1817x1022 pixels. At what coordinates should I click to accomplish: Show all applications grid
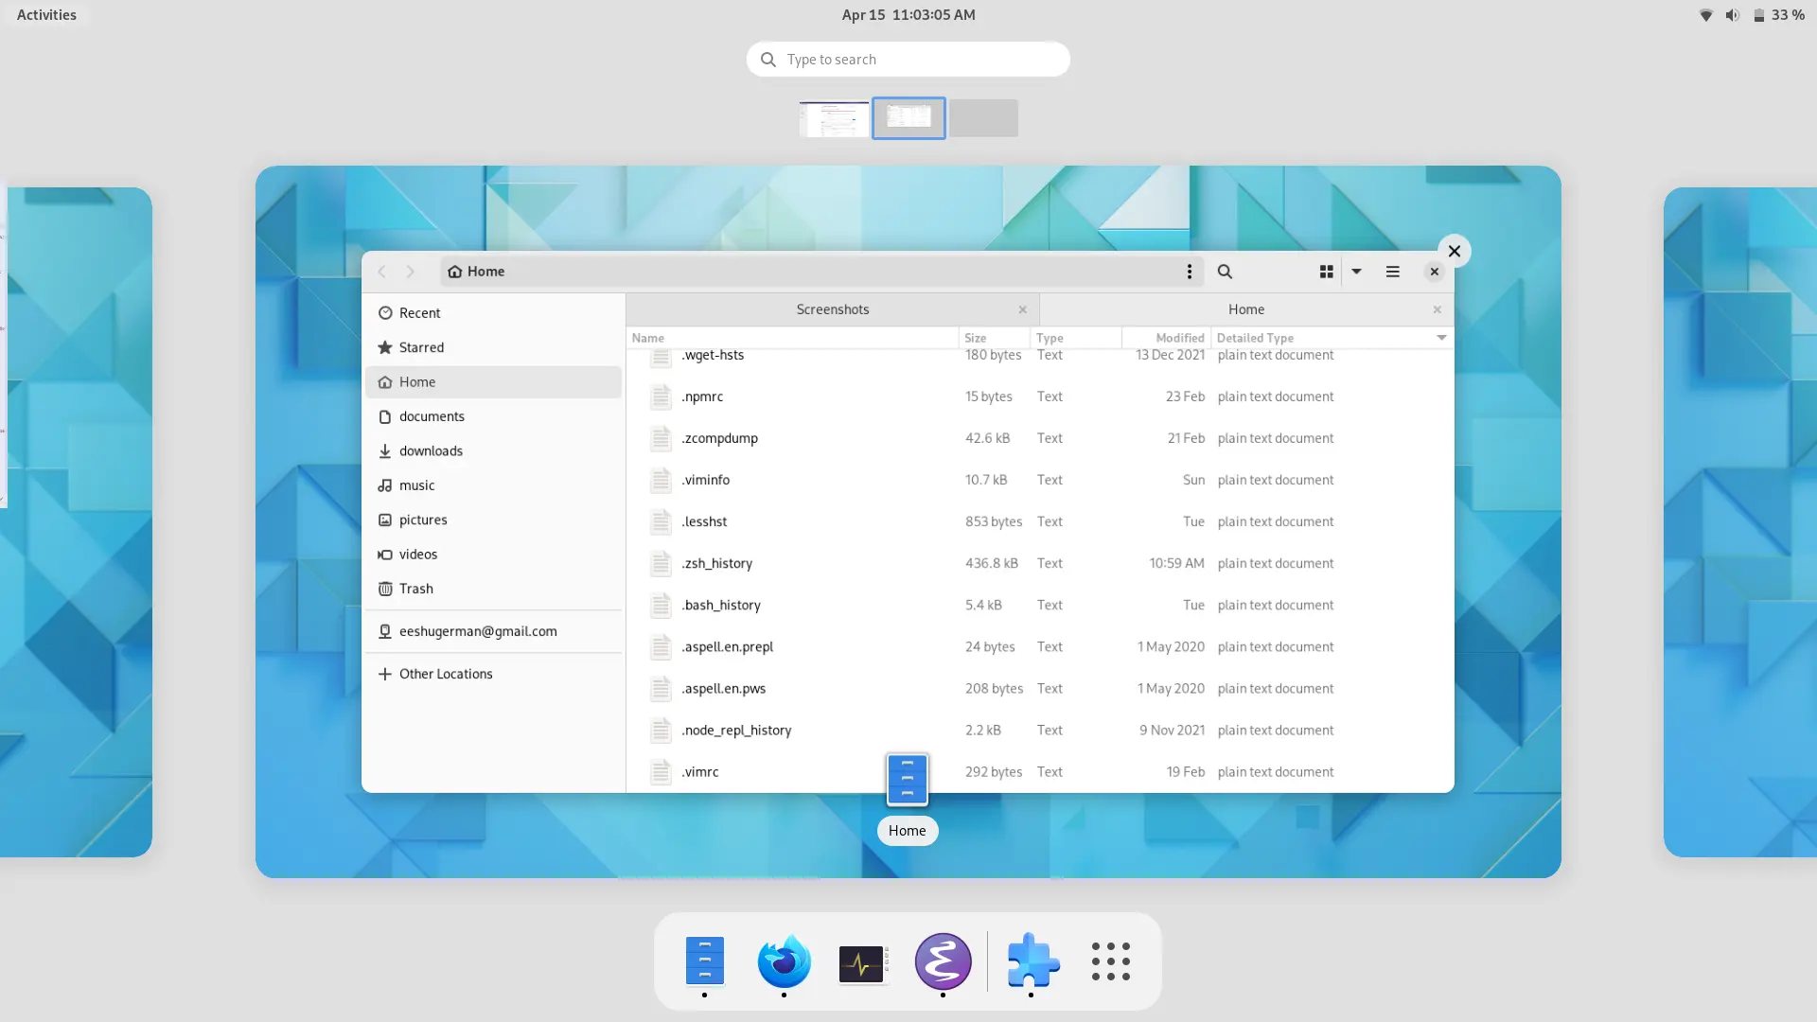point(1110,962)
